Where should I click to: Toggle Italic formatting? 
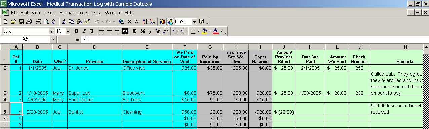[x=84, y=31]
